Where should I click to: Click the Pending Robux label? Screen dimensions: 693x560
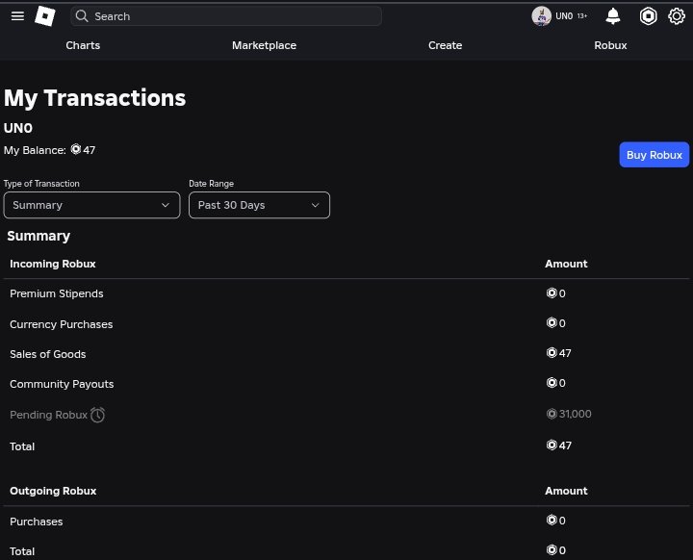49,415
